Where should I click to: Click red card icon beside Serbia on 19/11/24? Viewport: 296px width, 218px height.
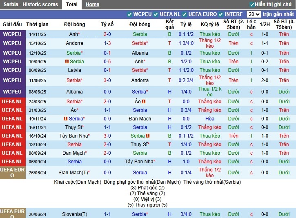pos(66,119)
